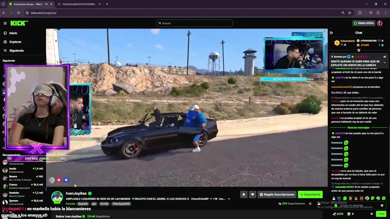Expand the stream title dropdown
Screen dimensions: 390x219
click(x=229, y=199)
